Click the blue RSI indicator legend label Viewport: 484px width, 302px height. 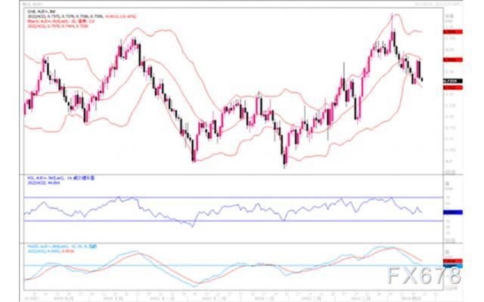tap(60, 178)
